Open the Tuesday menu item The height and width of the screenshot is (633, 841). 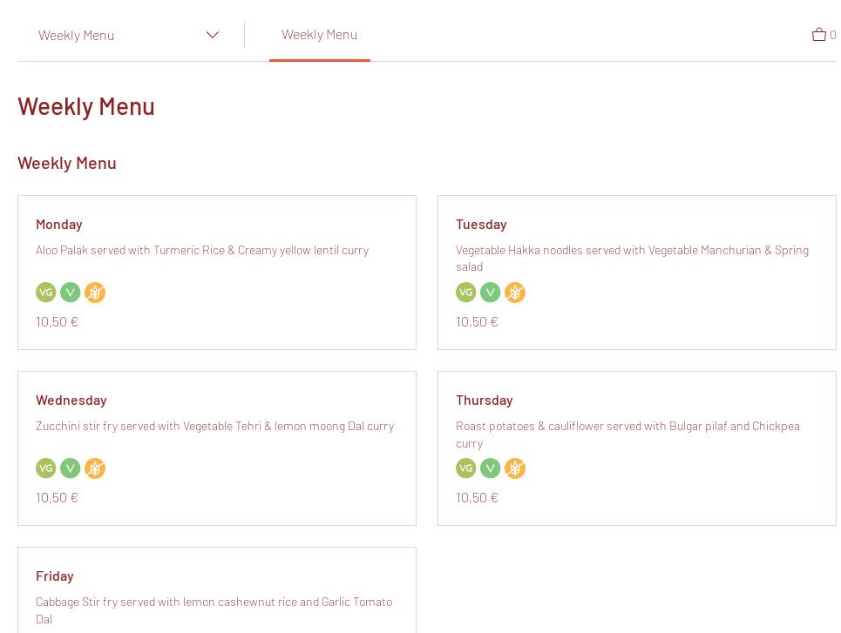(481, 224)
